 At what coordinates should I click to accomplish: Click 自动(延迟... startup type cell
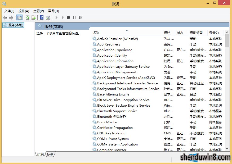(198, 83)
